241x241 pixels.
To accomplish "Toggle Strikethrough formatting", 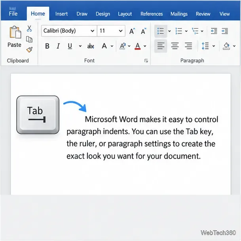I will (91, 46).
